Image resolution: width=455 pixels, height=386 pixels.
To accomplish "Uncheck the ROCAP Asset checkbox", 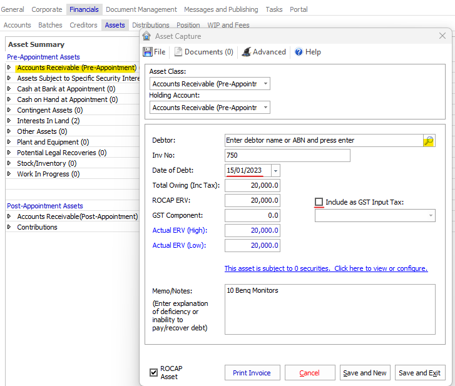I will (x=154, y=373).
